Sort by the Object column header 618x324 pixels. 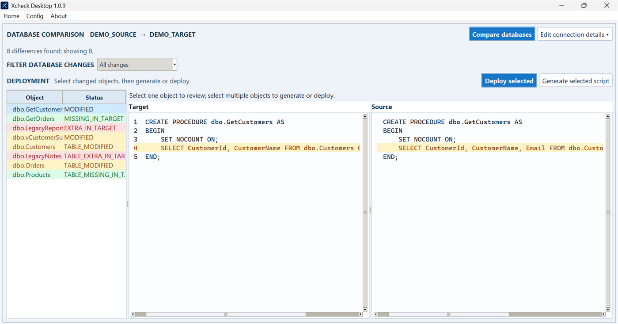click(35, 98)
